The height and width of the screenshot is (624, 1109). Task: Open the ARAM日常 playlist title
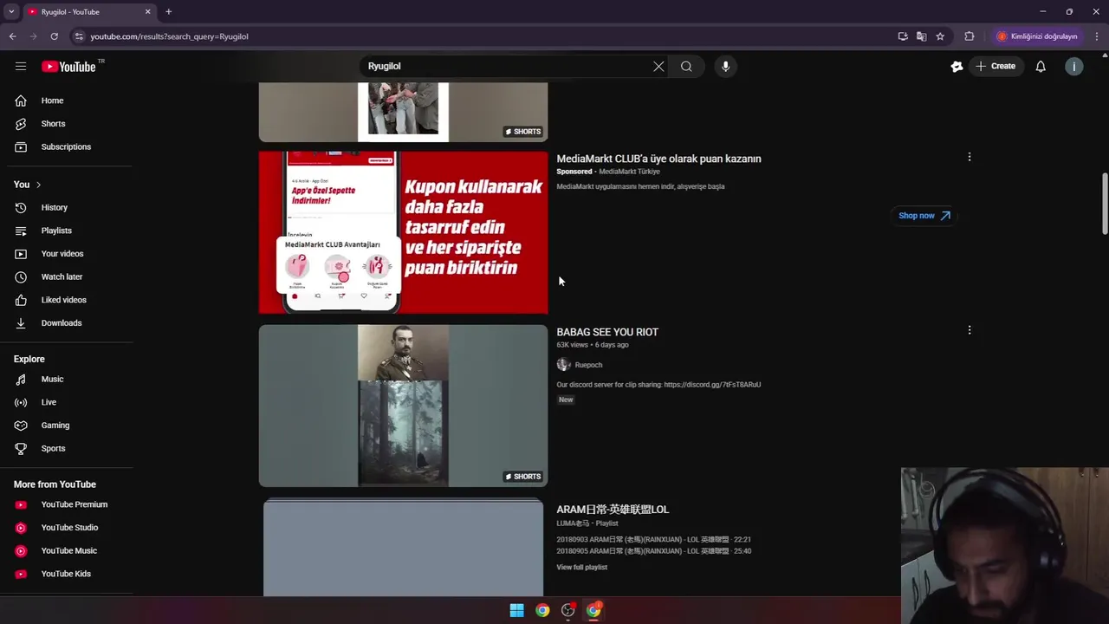point(613,510)
